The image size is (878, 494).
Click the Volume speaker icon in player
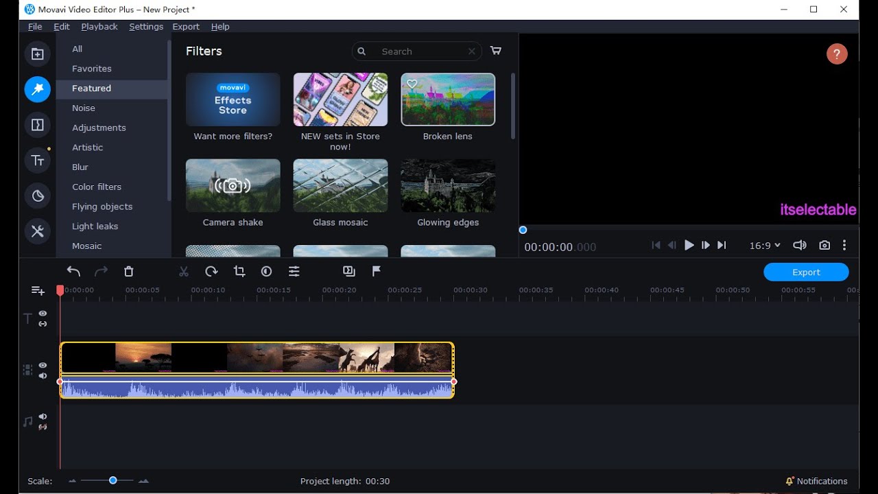pyautogui.click(x=800, y=246)
